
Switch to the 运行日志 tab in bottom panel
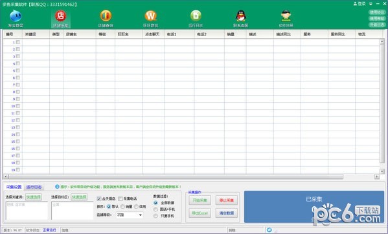[x=34, y=187]
